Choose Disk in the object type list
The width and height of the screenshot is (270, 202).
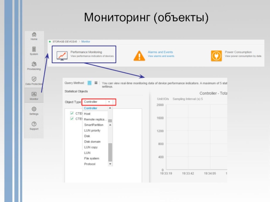pyautogui.click(x=87, y=136)
